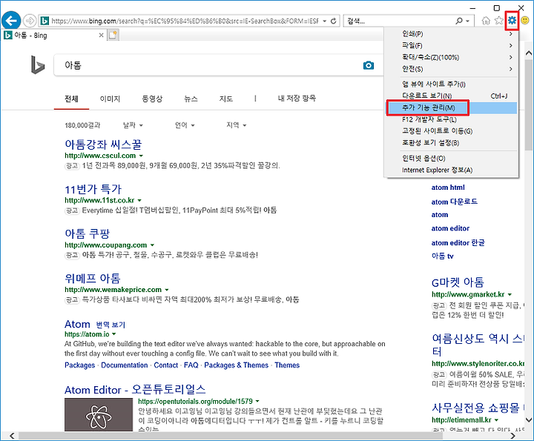The width and height of the screenshot is (534, 441).
Task: Open Favorites star icon
Action: point(499,21)
